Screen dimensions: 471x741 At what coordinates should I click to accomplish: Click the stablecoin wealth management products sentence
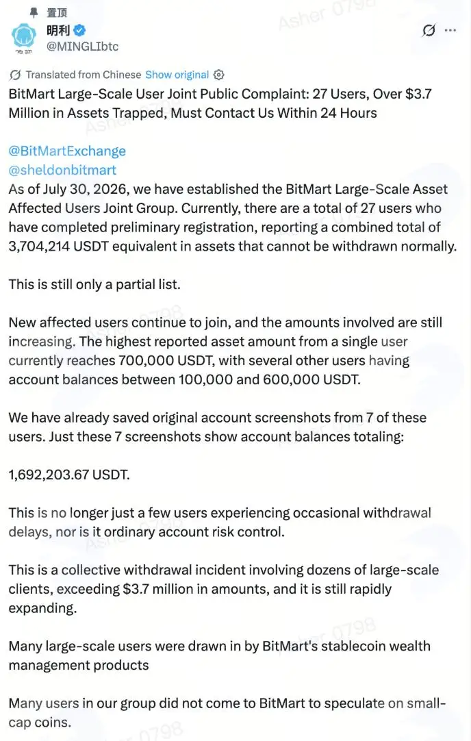point(219,655)
